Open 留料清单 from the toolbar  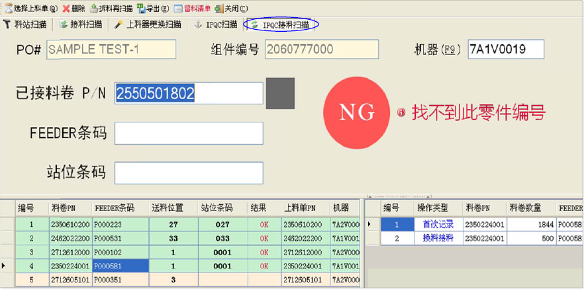[x=192, y=8]
